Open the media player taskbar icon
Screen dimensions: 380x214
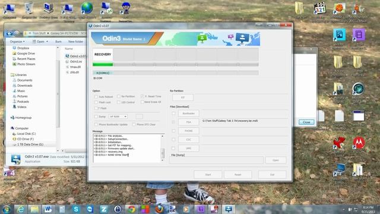pyautogui.click(x=186, y=209)
